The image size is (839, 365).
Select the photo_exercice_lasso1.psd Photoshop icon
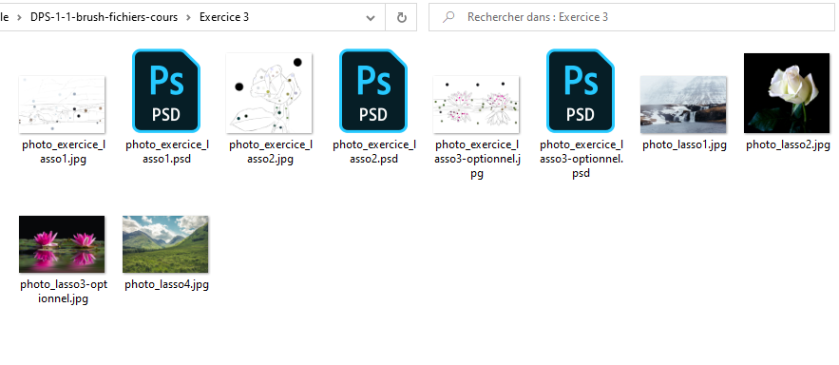pyautogui.click(x=166, y=91)
